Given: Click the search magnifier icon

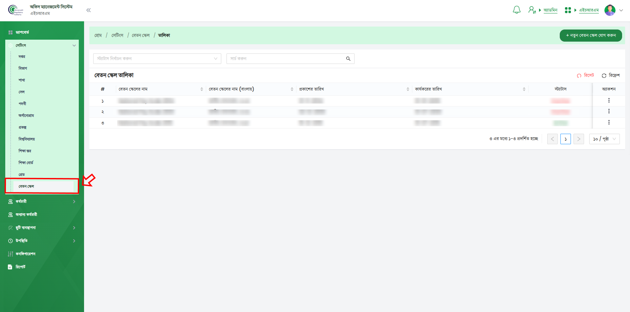Looking at the screenshot, I should (348, 59).
